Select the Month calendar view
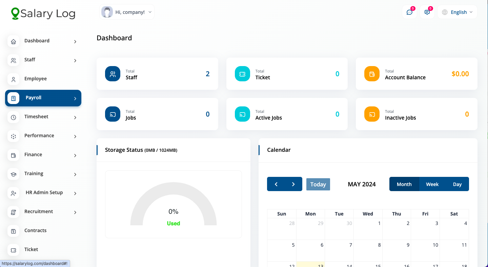The height and width of the screenshot is (267, 488). coord(404,184)
